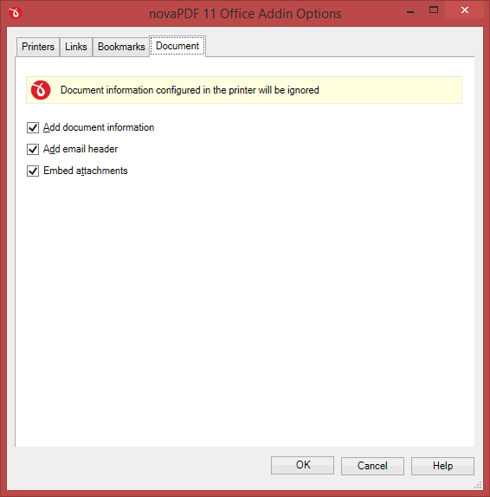Click the novaPDF icon in info banner

[41, 90]
